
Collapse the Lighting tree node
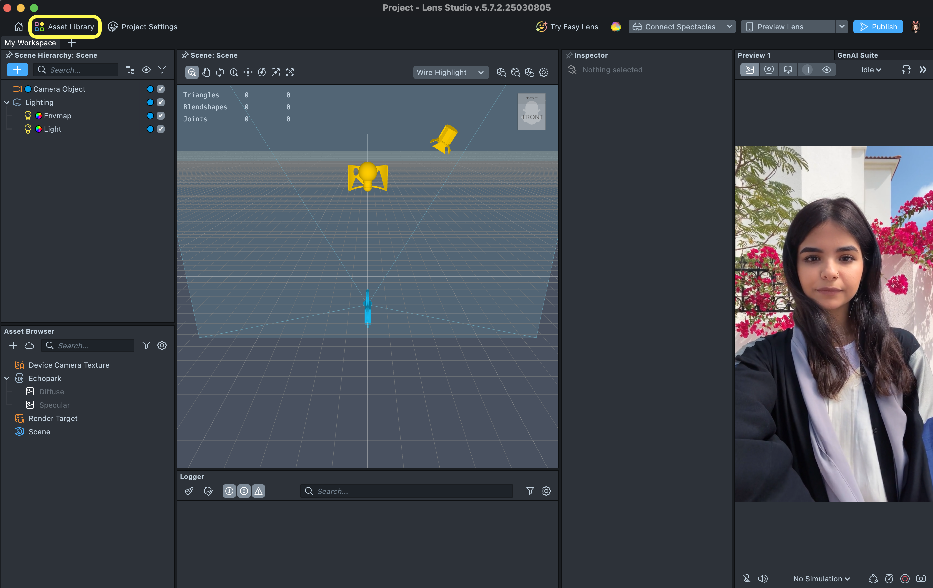[x=7, y=103]
